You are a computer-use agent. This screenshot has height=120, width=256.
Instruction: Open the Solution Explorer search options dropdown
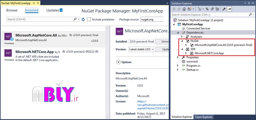point(253,15)
